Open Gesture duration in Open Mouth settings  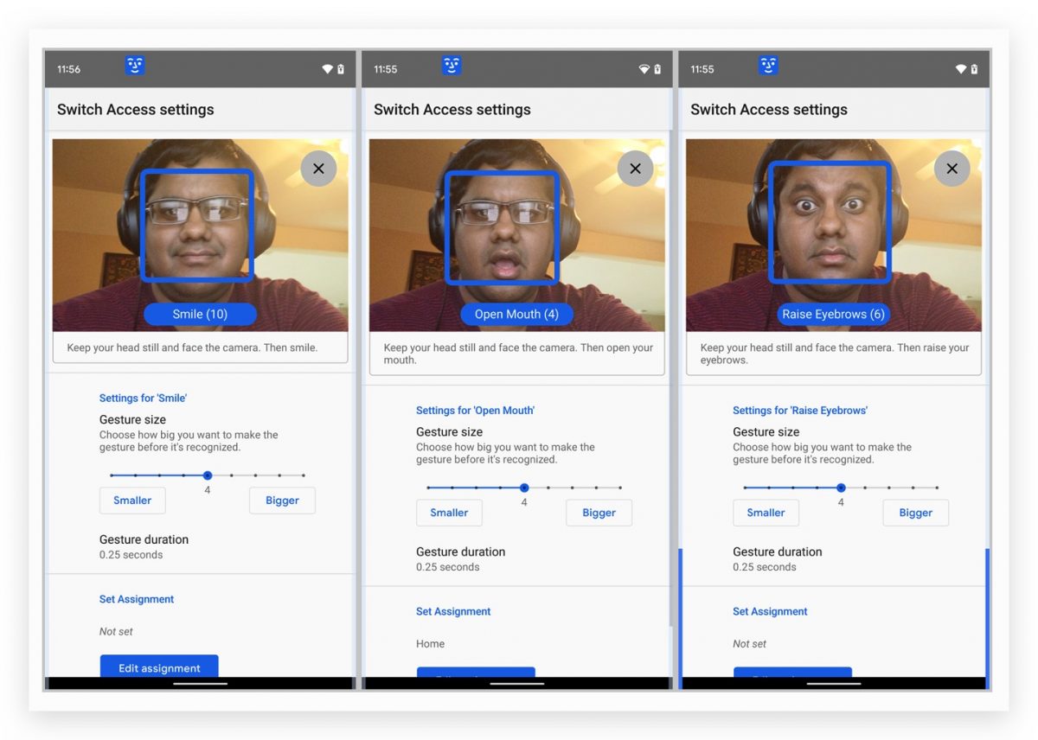(x=460, y=558)
